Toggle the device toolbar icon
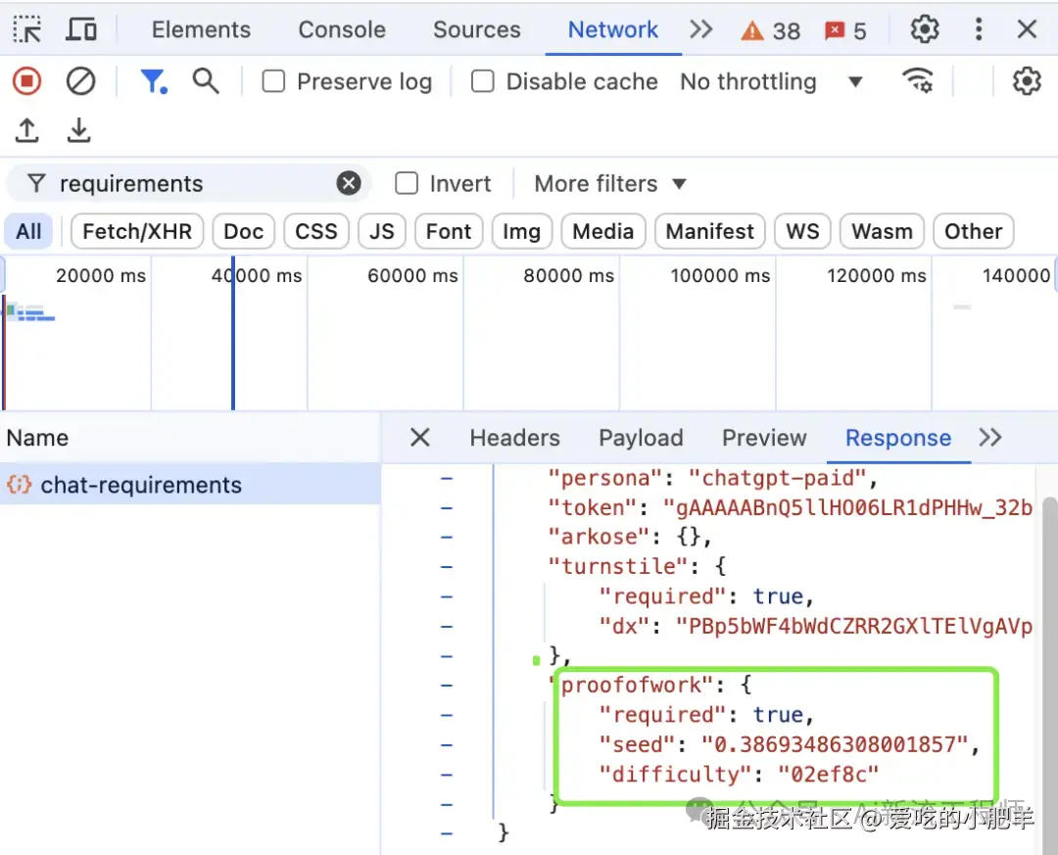 coord(81,29)
